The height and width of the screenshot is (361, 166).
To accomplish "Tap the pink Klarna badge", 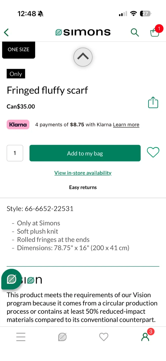I will [18, 125].
